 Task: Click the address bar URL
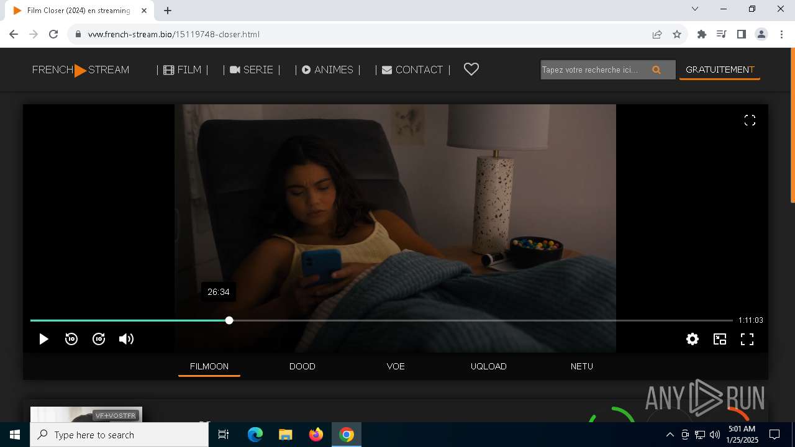[174, 34]
